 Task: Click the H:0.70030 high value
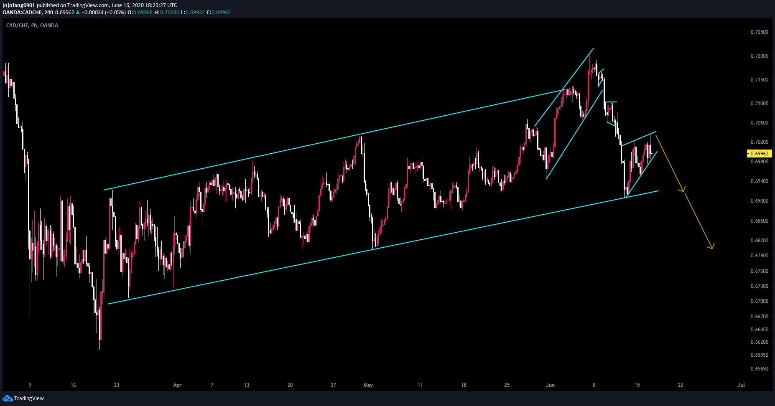click(x=167, y=13)
